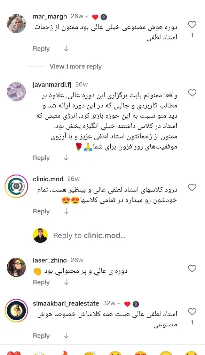The width and height of the screenshot is (205, 355).
Task: Open clinic.mod's profile avatar
Action: point(16,186)
